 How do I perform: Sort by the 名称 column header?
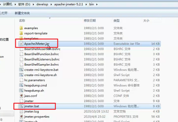click(x=22, y=21)
